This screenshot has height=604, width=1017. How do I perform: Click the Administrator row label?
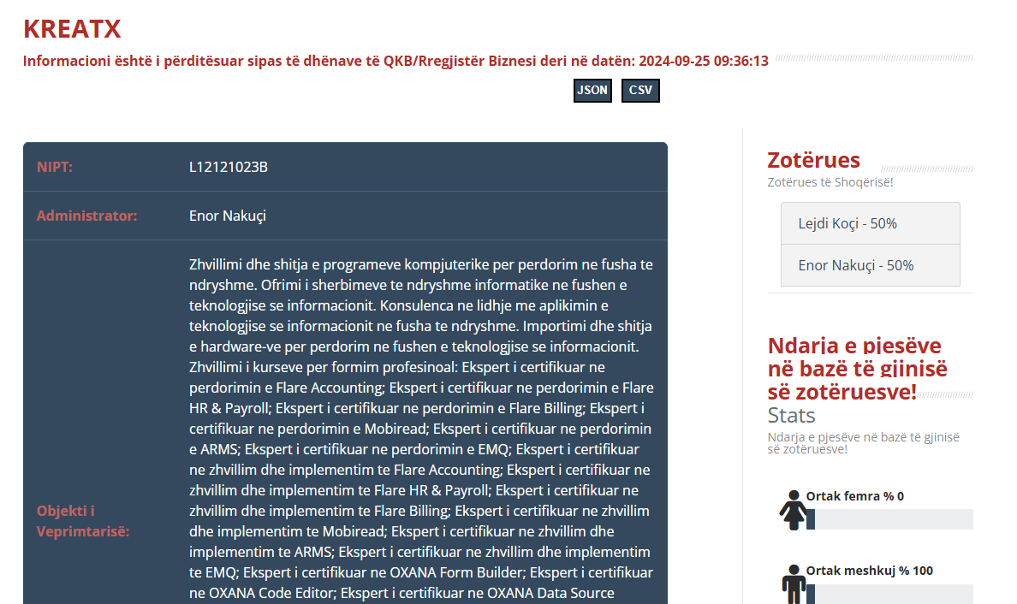coord(86,216)
